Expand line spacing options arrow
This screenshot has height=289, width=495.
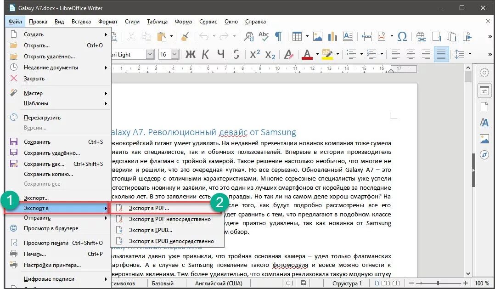[470, 54]
